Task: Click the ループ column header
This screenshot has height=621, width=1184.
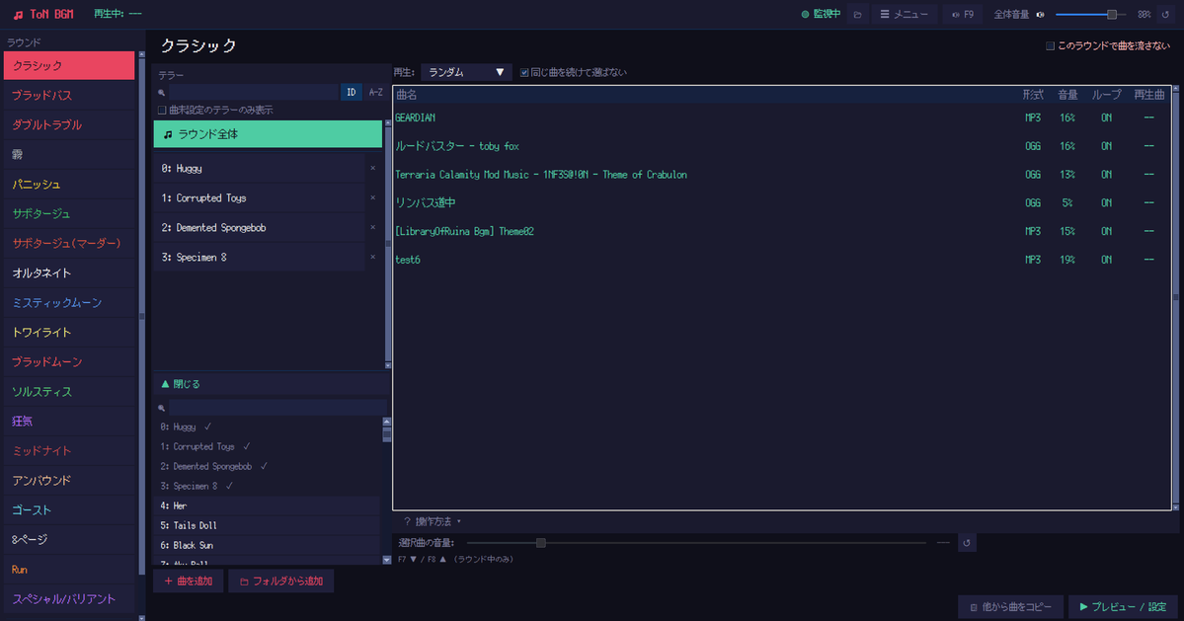Action: (1106, 95)
